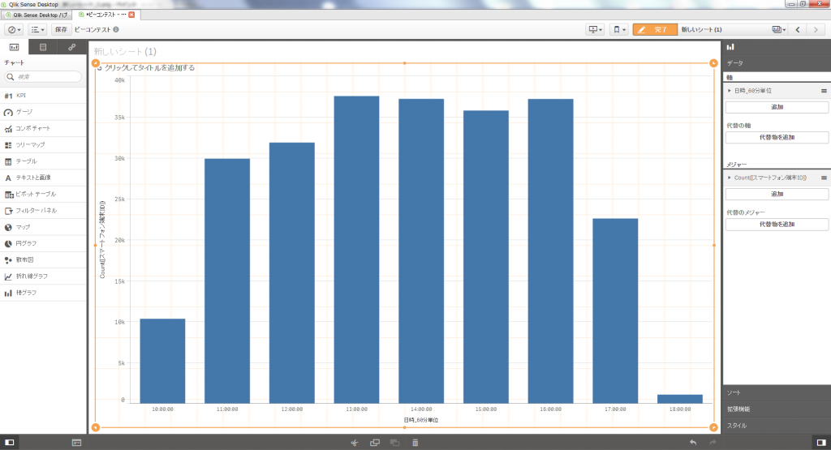Open the navigation compass menu
Screen dimensions: 831x450
(x=15, y=29)
